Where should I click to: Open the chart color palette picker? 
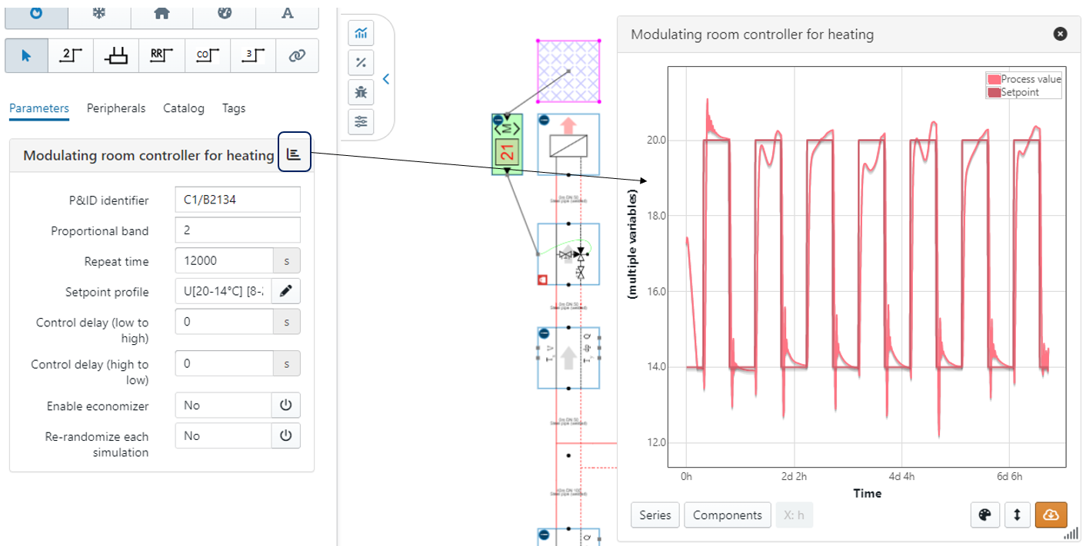coord(984,515)
